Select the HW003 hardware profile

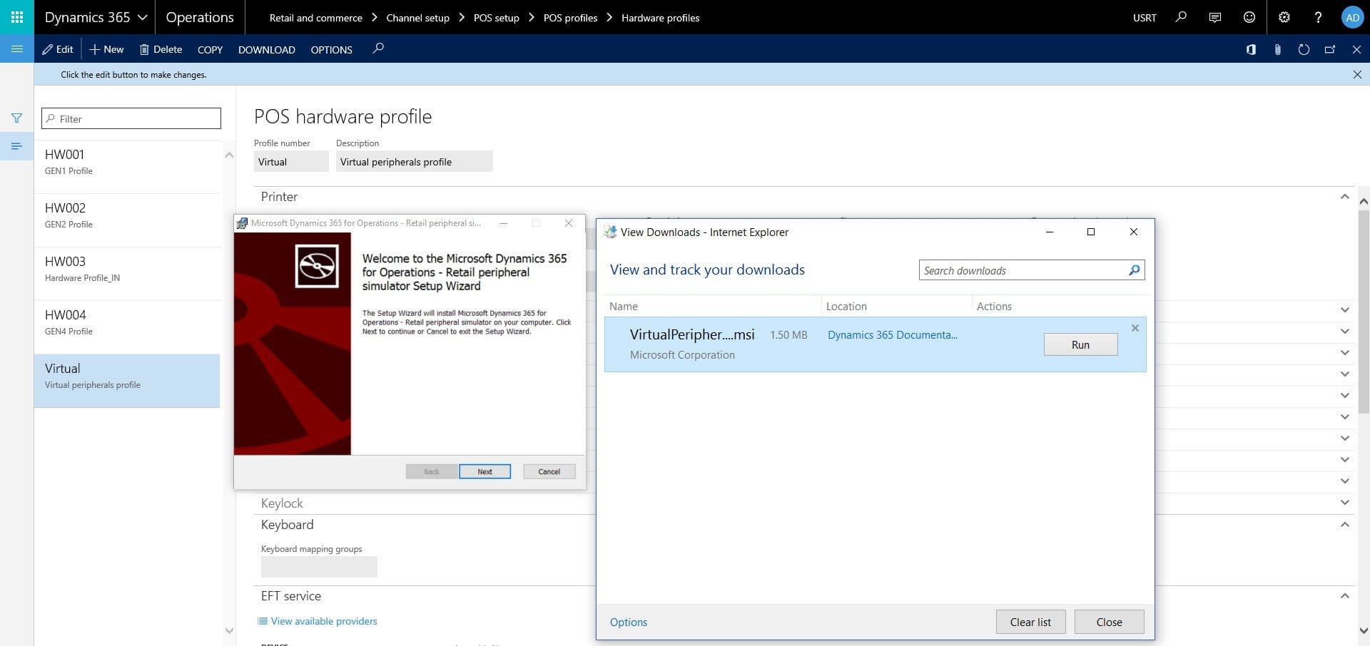127,268
